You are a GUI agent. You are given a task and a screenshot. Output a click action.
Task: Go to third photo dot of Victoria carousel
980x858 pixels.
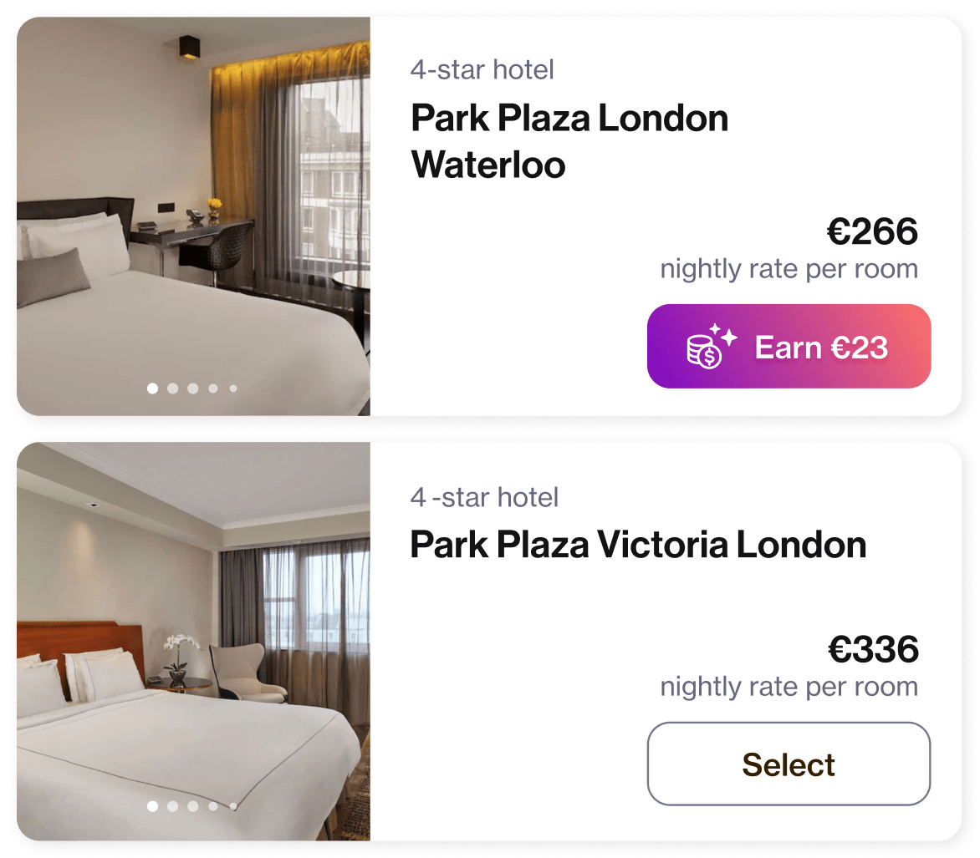193,806
